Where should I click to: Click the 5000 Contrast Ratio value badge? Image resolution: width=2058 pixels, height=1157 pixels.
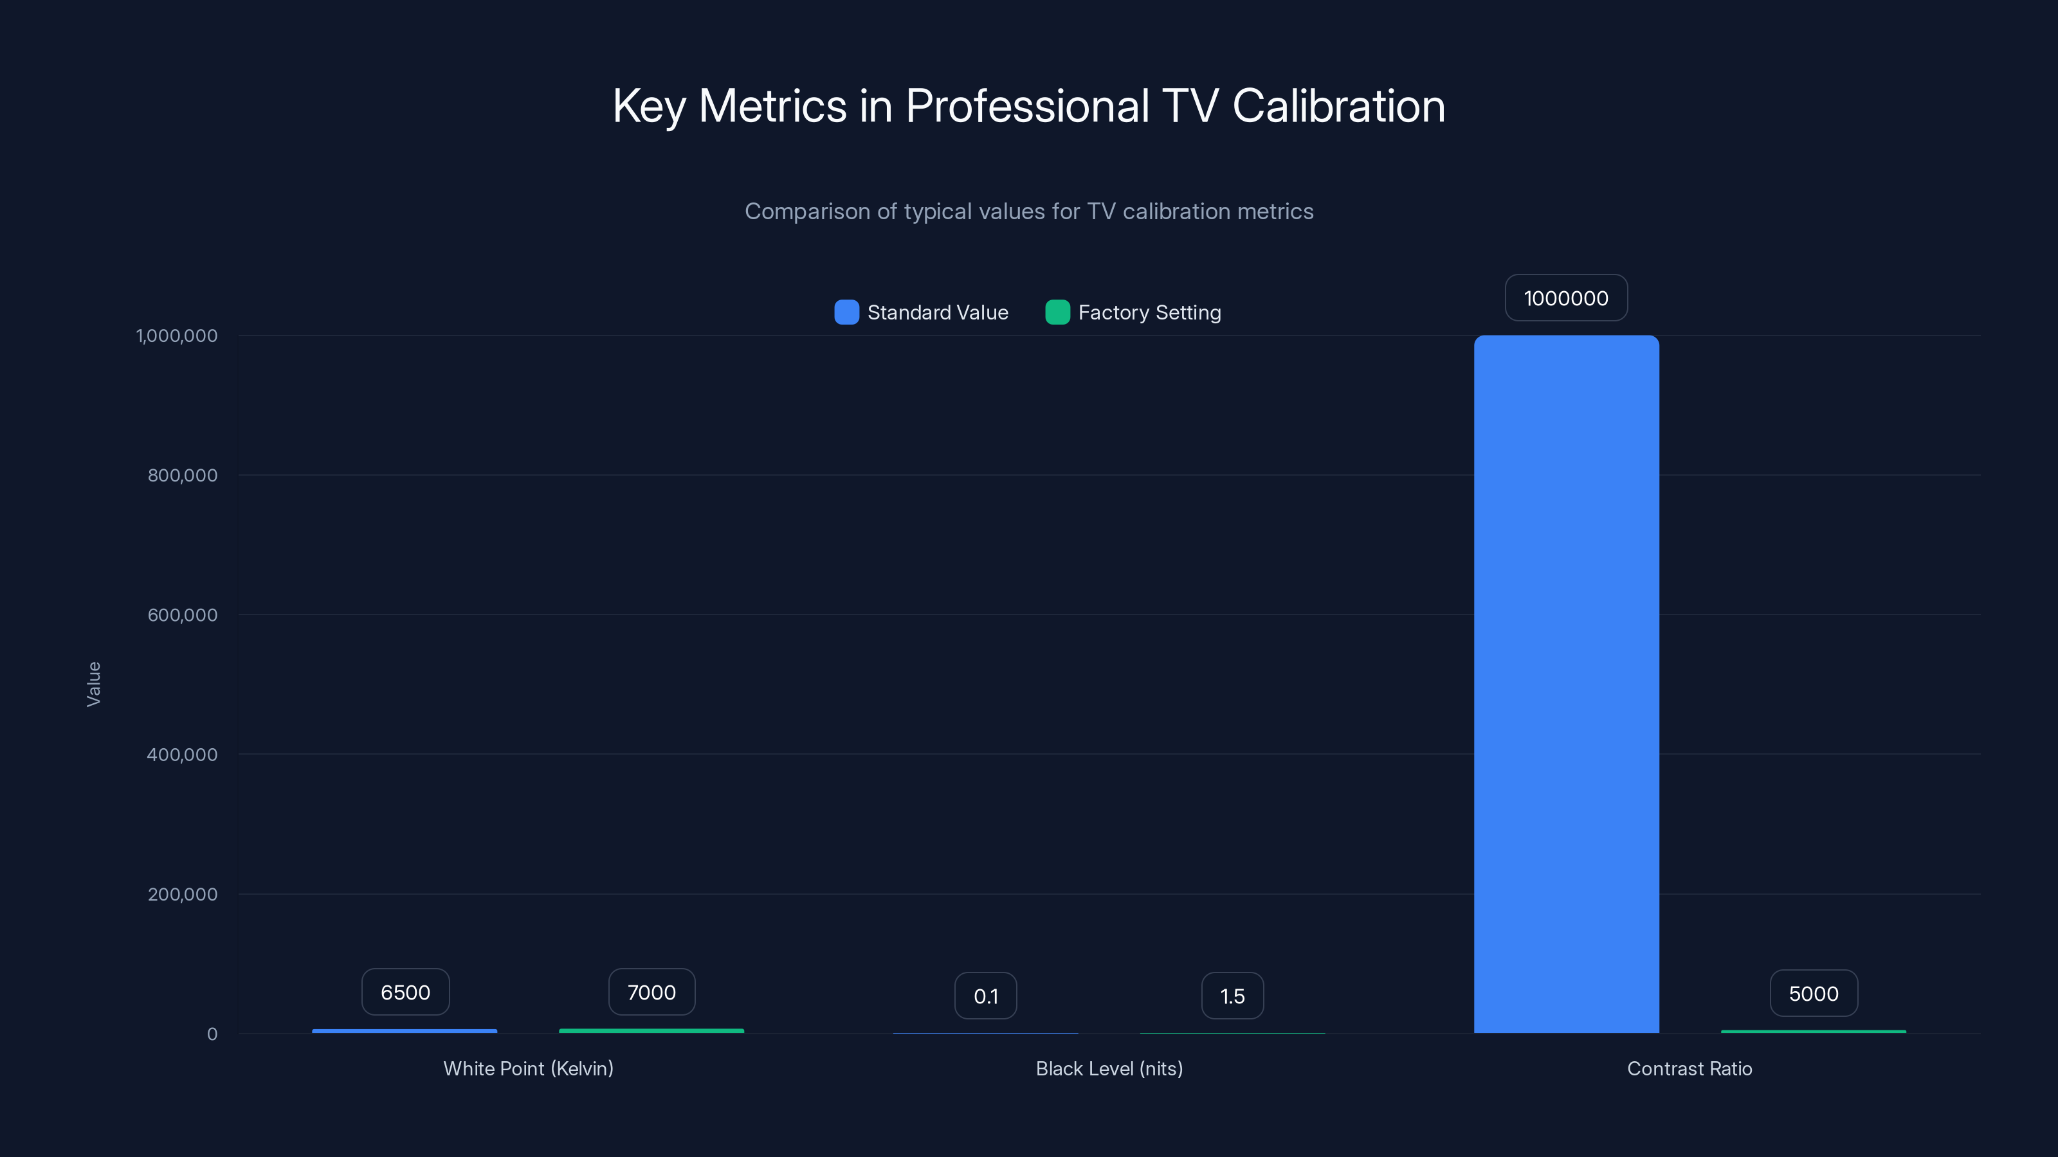(1814, 993)
